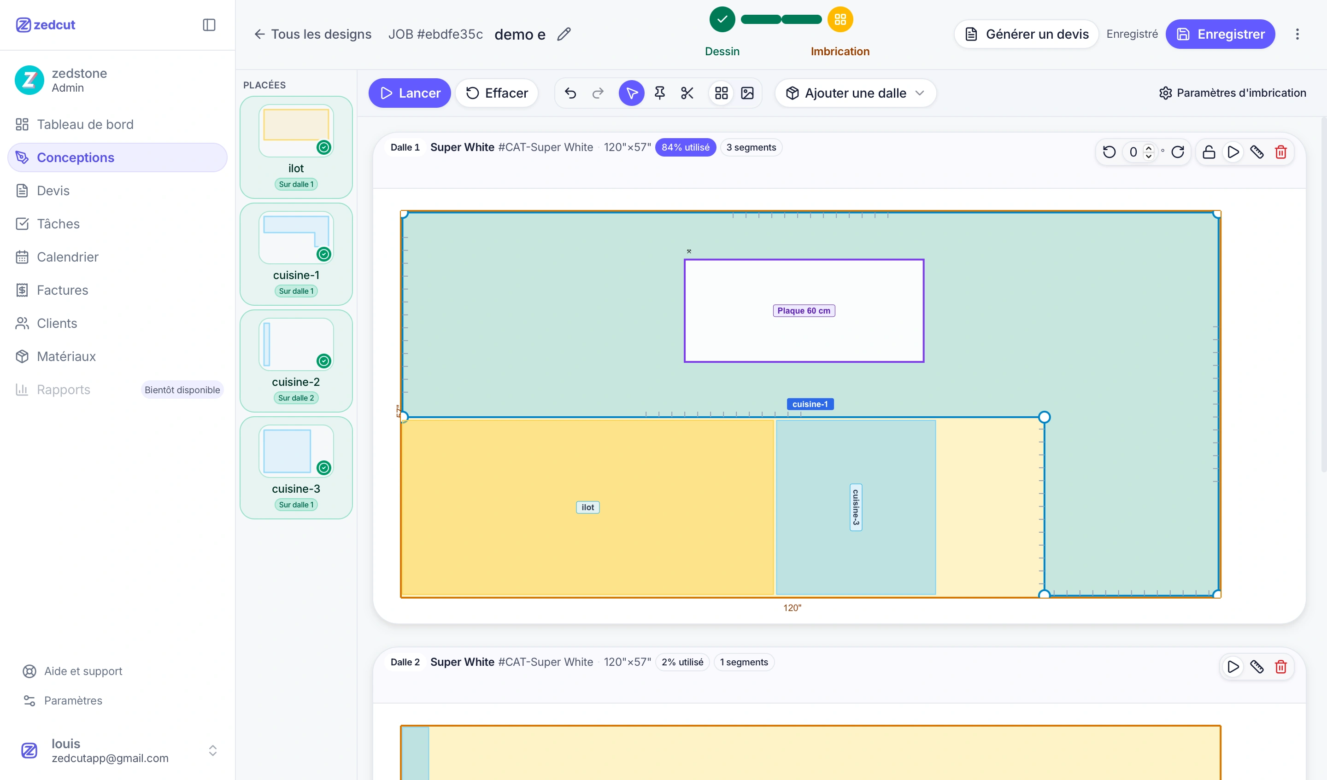Image resolution: width=1327 pixels, height=780 pixels.
Task: Select the ruler measure icon on Dalle 1
Action: coord(1257,152)
